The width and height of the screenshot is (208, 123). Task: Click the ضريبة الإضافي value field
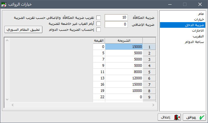(x=116, y=24)
